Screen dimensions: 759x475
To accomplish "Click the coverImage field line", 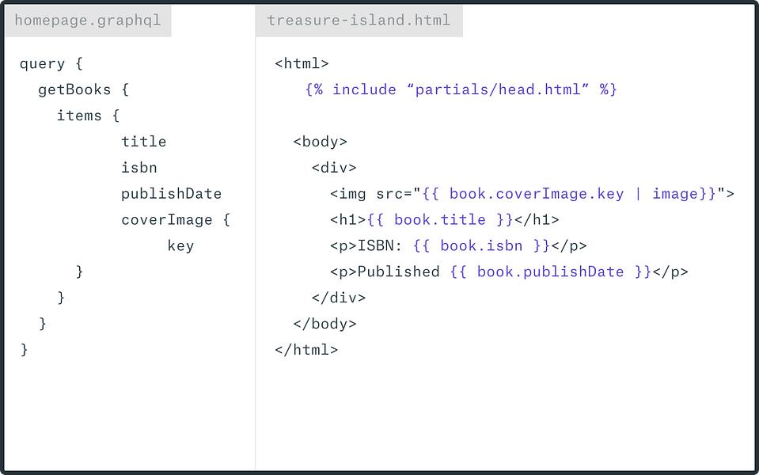I will (x=176, y=220).
